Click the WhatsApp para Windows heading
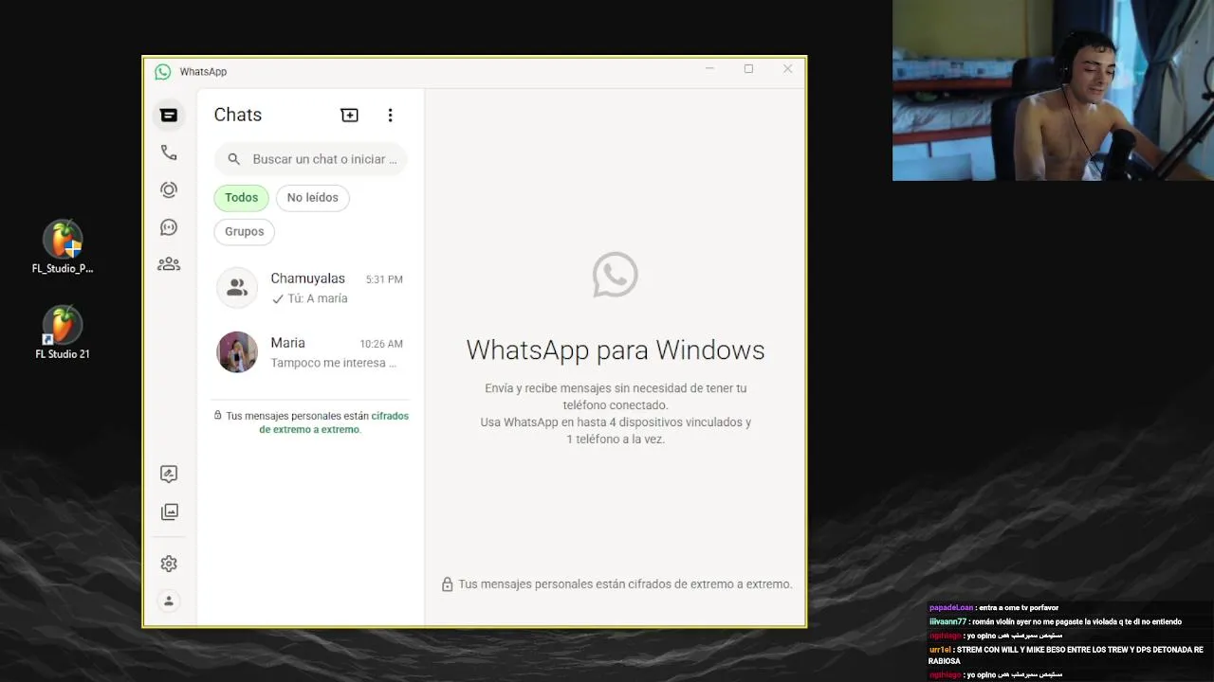The image size is (1214, 682). click(x=616, y=350)
